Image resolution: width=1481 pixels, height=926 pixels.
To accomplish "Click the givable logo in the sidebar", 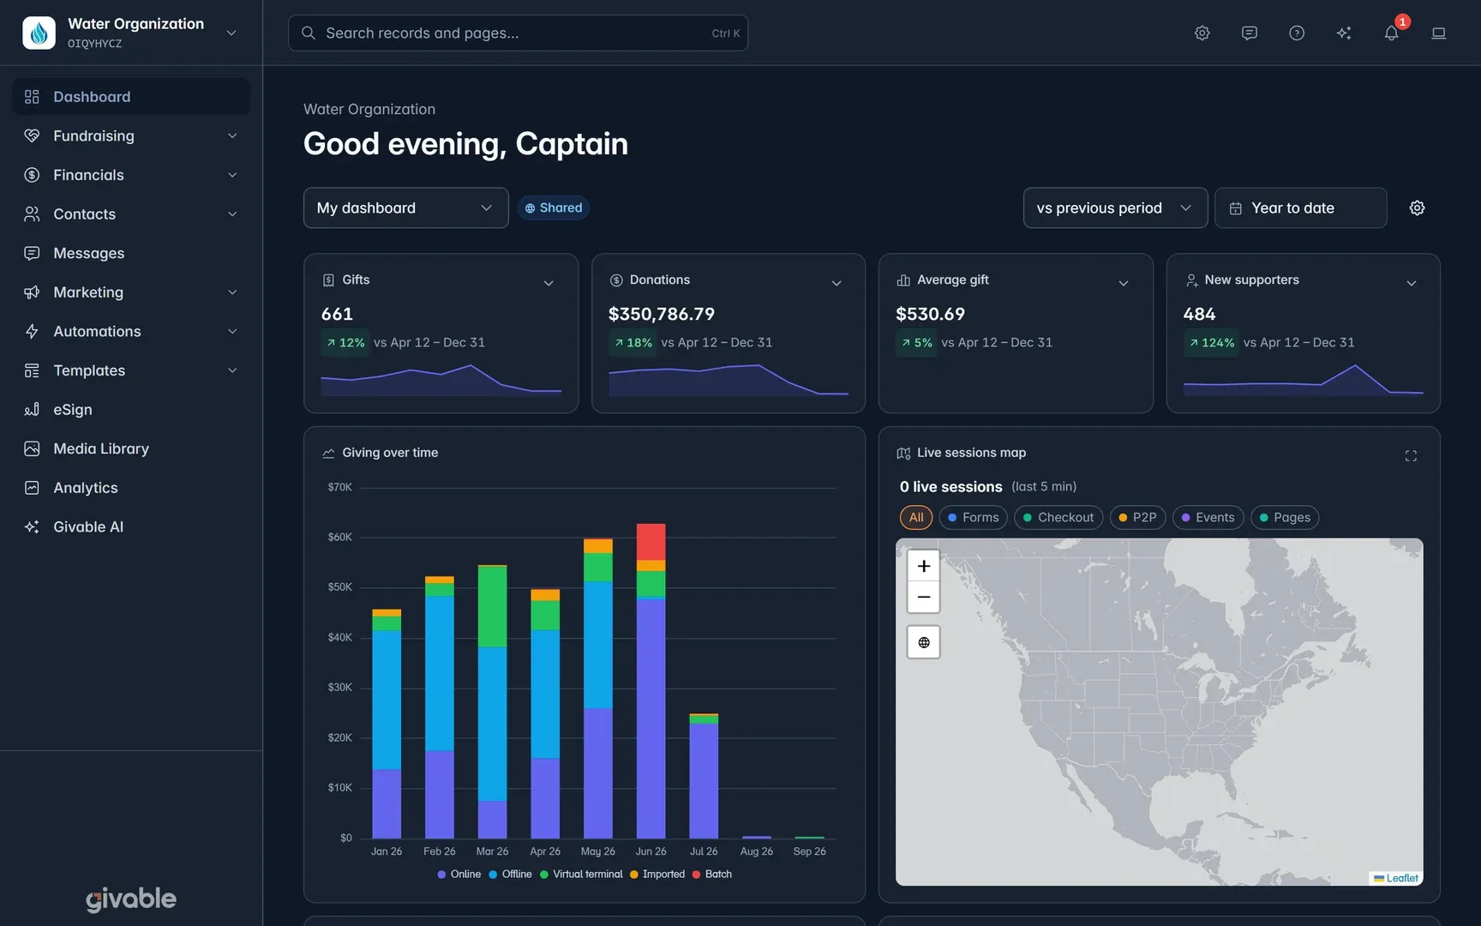I will point(131,899).
